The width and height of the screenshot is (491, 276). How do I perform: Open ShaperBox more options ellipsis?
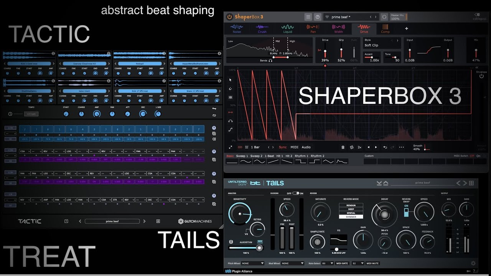[x=401, y=147]
